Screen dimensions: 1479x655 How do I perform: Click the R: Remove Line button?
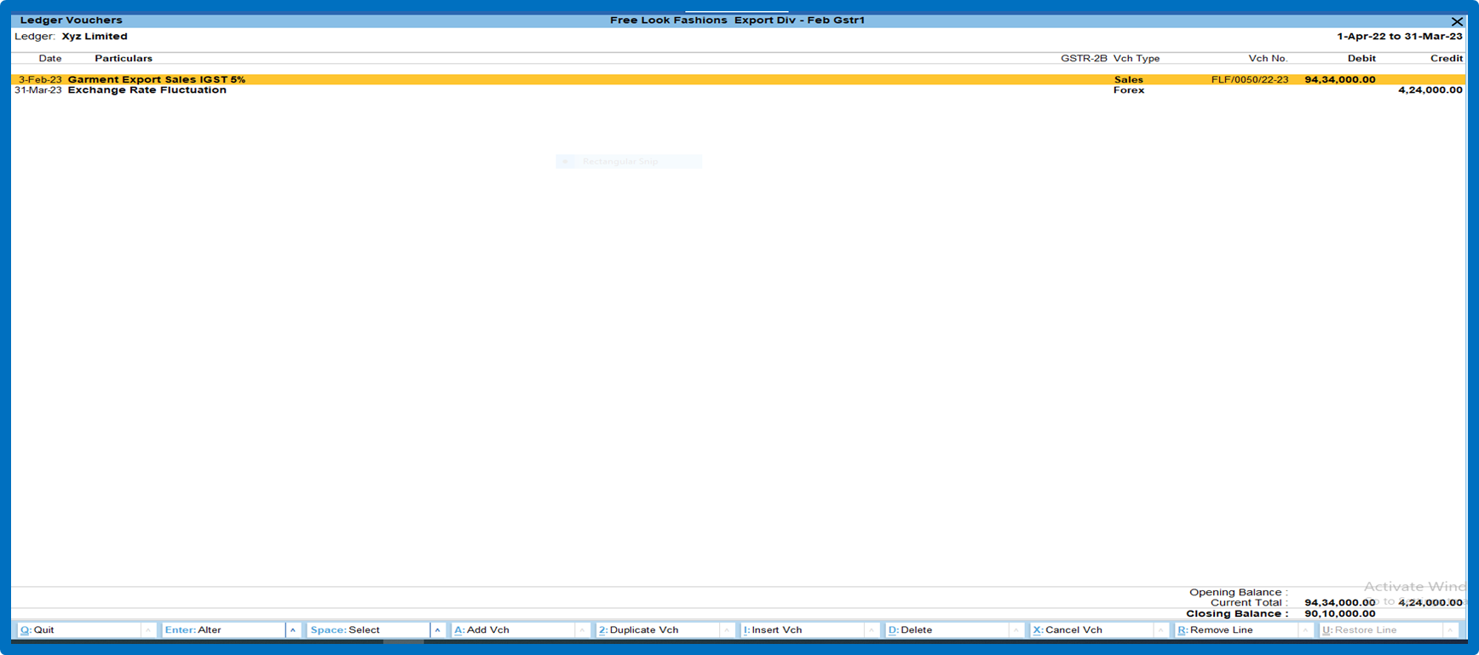click(x=1237, y=630)
